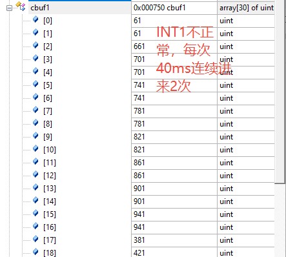Click the blue icon beside element [11]
Image resolution: width=286 pixels, height=257 pixels.
tap(36, 161)
